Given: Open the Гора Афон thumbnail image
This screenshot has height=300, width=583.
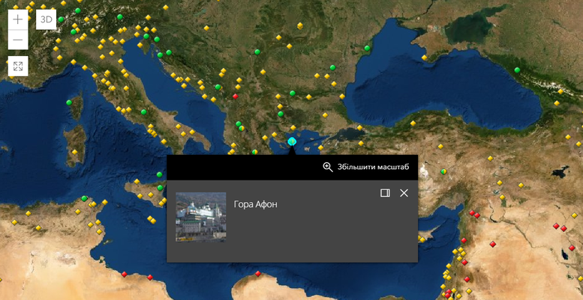Looking at the screenshot, I should [200, 217].
